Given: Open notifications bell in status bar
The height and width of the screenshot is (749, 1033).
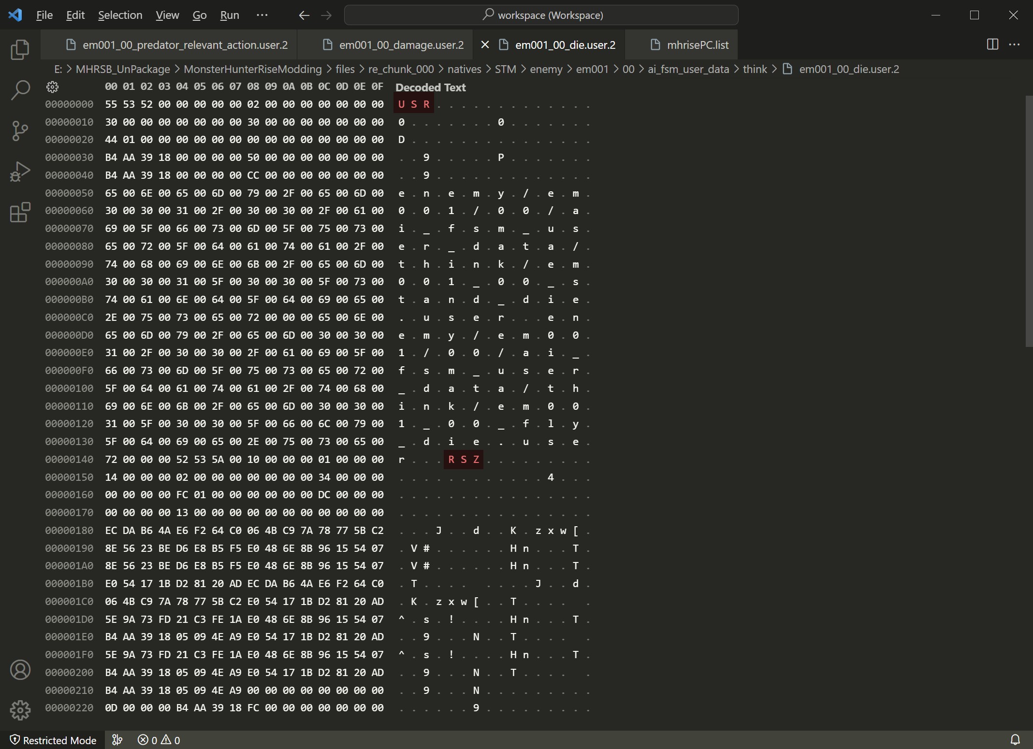Looking at the screenshot, I should [x=1015, y=740].
